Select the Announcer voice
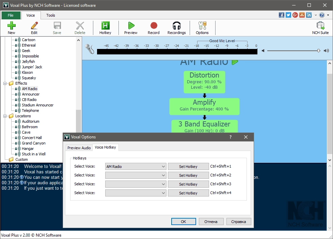The width and height of the screenshot is (333, 239). coord(31,94)
